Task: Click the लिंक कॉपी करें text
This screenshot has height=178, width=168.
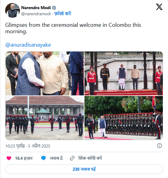Action: click(x=90, y=158)
